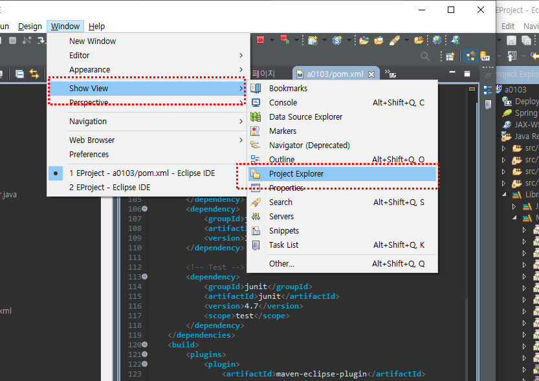Collapse the Libraries node in Project Explorer

coord(505,194)
